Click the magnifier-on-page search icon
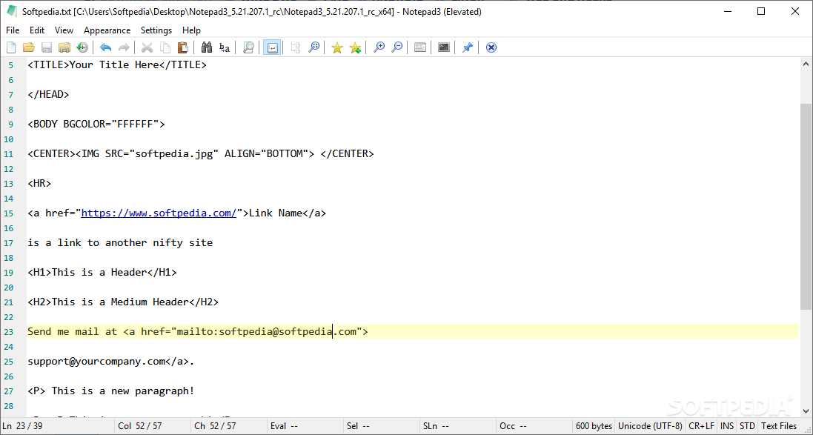 click(x=248, y=47)
